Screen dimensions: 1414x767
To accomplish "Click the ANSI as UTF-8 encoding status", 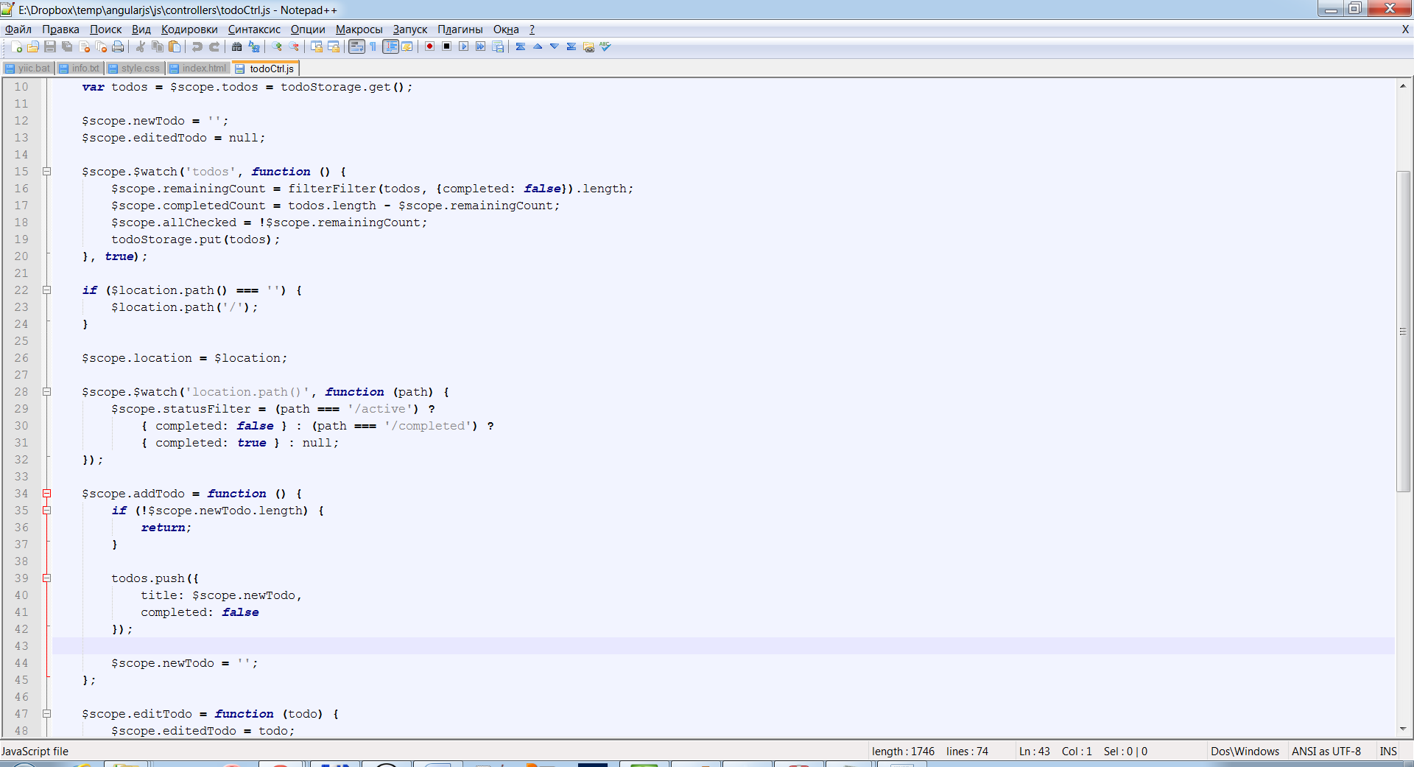I will tap(1326, 752).
